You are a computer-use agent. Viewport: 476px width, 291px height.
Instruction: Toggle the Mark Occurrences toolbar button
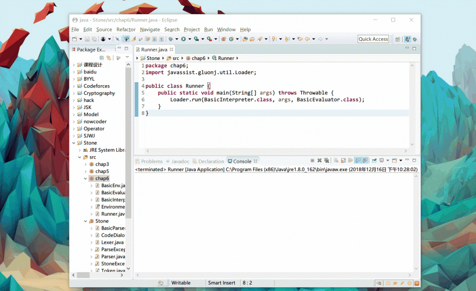click(134, 39)
